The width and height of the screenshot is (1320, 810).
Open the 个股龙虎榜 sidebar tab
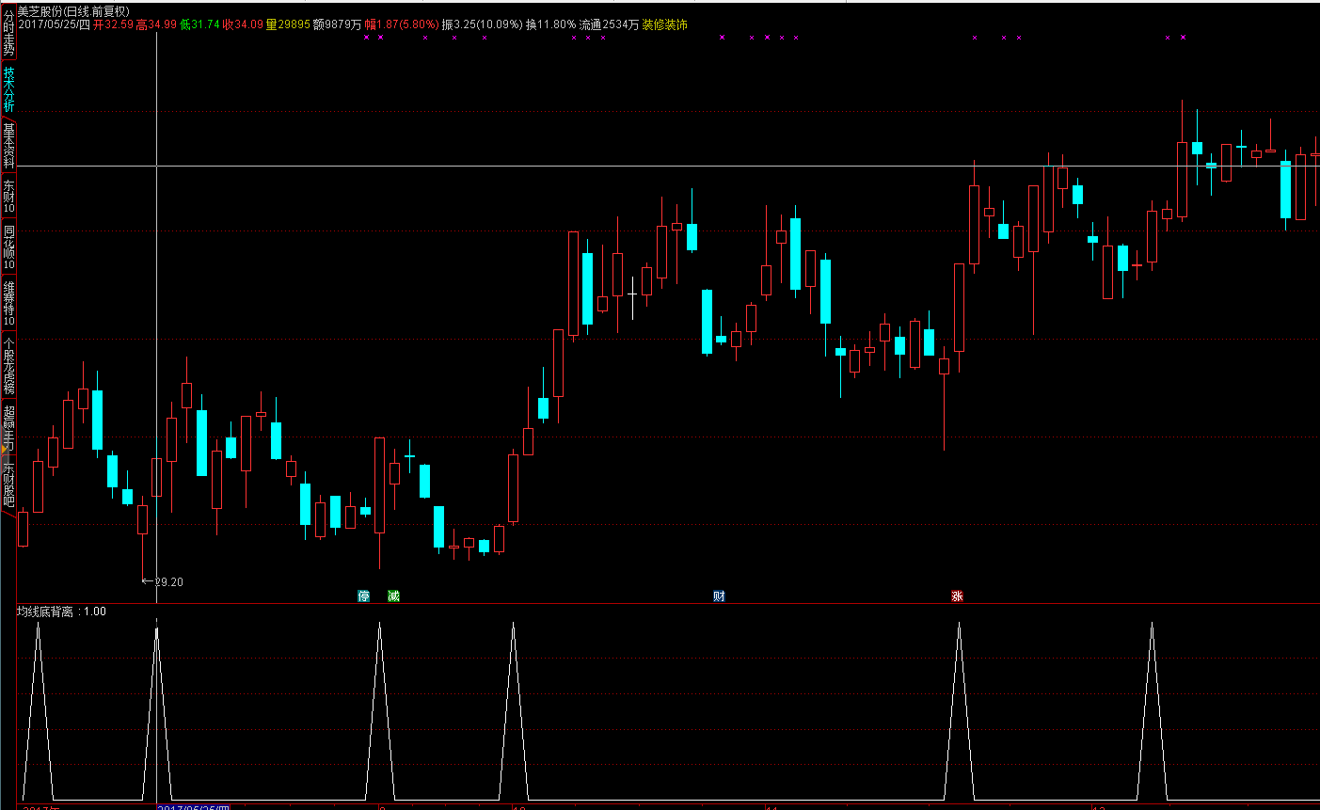[x=8, y=365]
